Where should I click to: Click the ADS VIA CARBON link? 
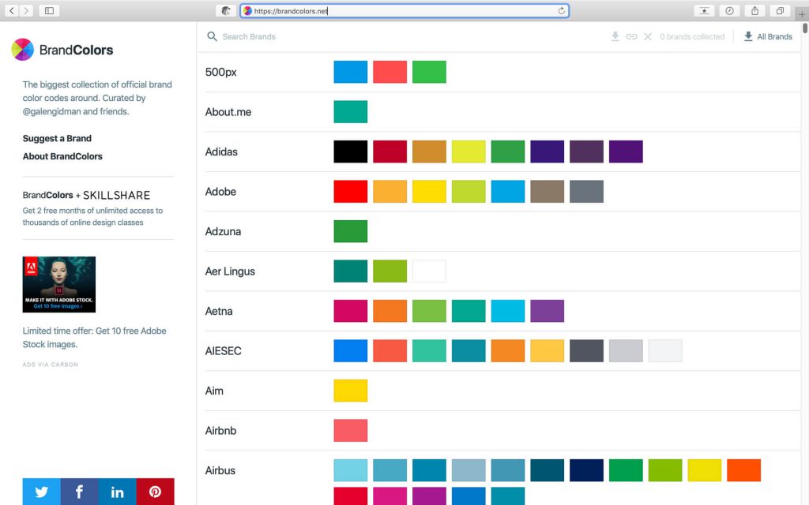(50, 365)
